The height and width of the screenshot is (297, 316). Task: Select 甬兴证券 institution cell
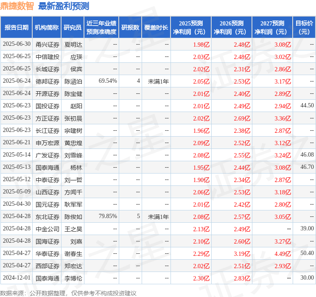coord(48,45)
